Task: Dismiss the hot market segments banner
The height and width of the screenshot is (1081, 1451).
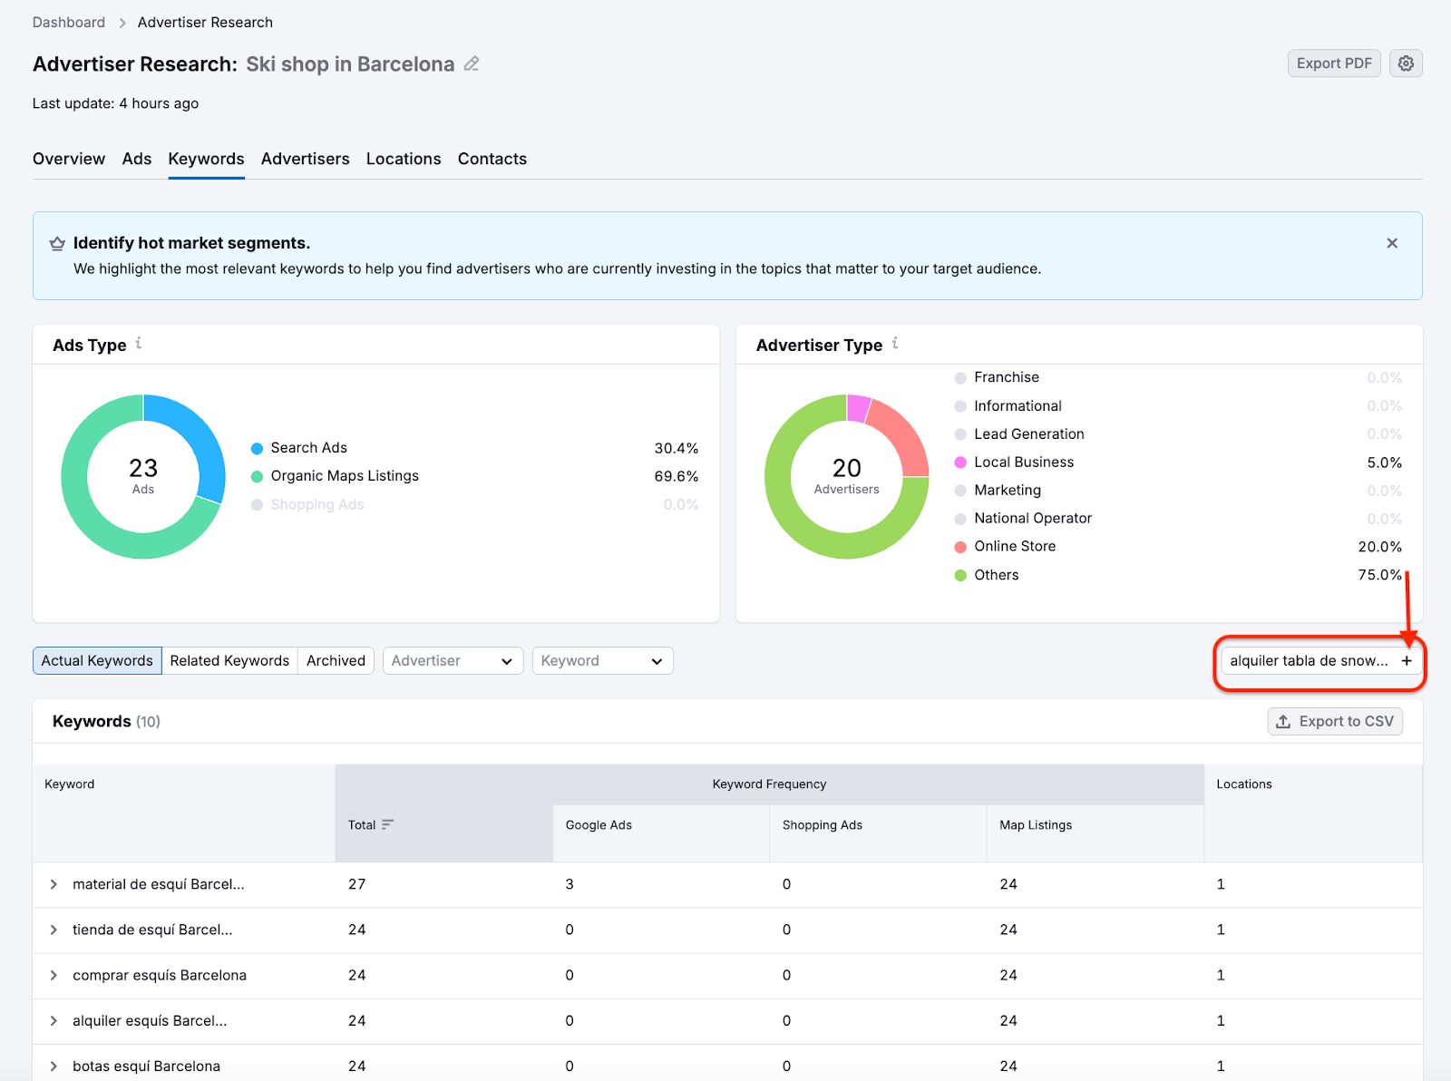Action: [1391, 243]
